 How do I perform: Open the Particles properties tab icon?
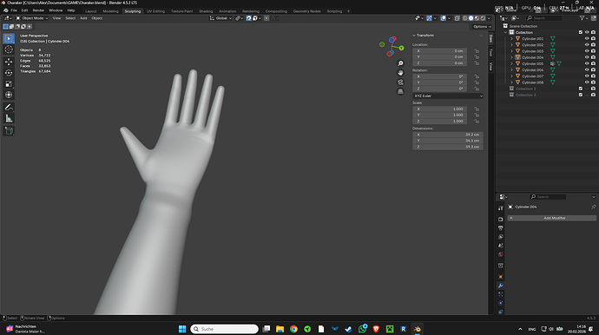[x=500, y=294]
